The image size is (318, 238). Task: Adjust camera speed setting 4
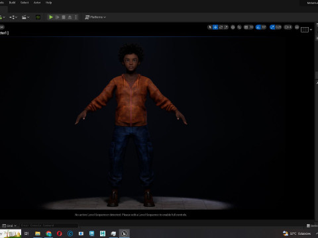point(288,27)
